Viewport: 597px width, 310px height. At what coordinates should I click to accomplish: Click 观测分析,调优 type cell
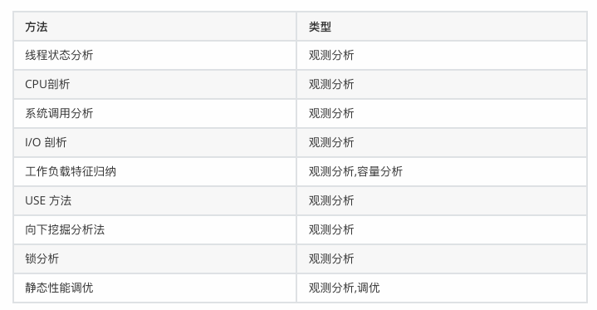click(x=442, y=288)
